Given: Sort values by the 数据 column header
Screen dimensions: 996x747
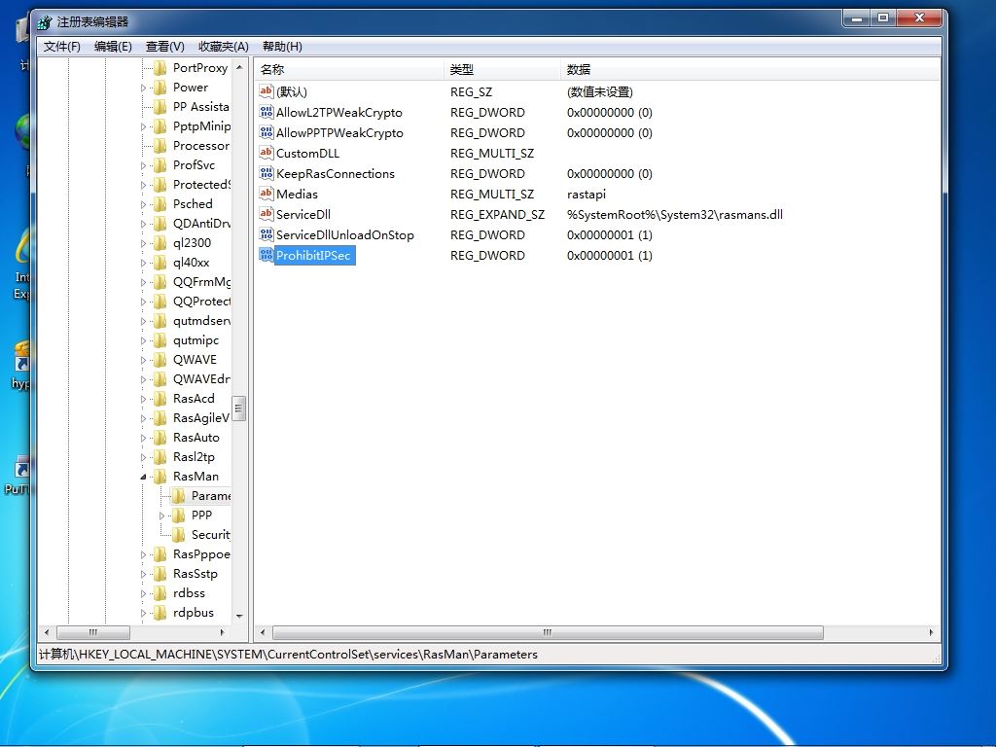Looking at the screenshot, I should (750, 69).
